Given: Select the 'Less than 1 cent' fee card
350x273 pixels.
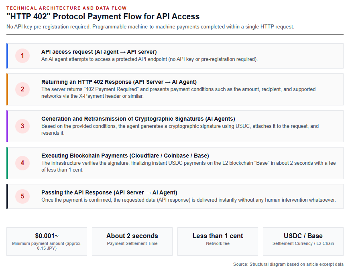Looking at the screenshot, I should [218, 241].
